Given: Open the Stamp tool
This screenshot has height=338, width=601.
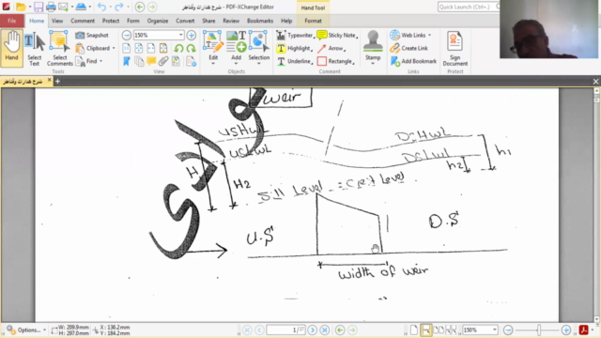Looking at the screenshot, I should (373, 48).
